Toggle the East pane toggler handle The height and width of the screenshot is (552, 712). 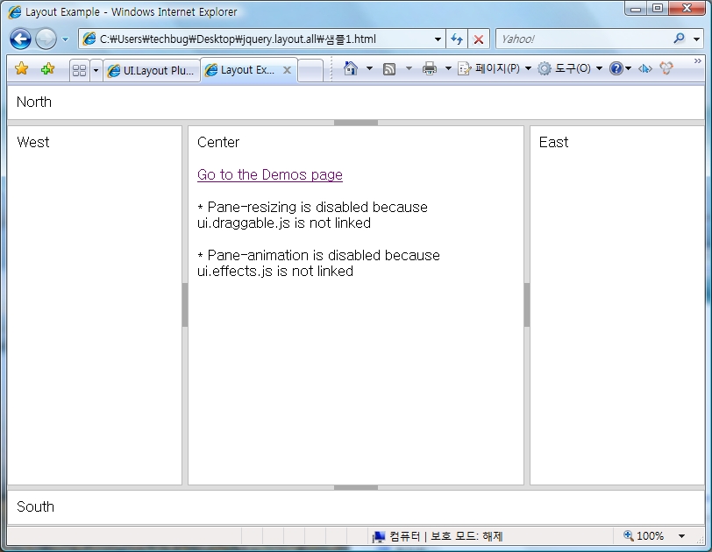[x=527, y=305]
